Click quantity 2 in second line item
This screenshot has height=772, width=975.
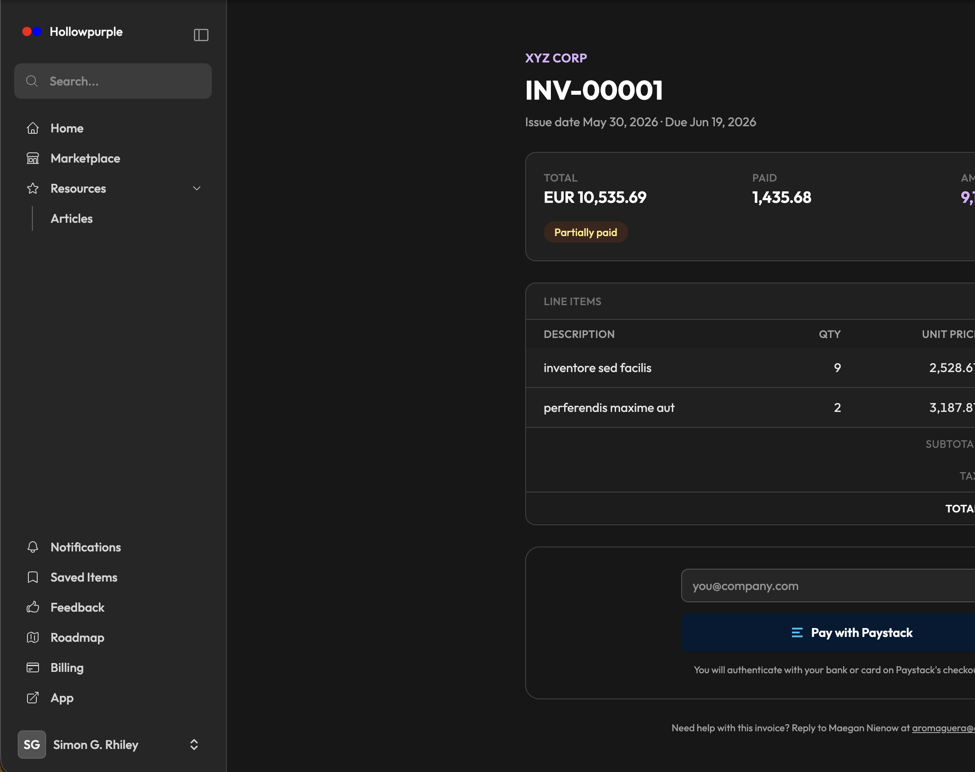(x=837, y=407)
